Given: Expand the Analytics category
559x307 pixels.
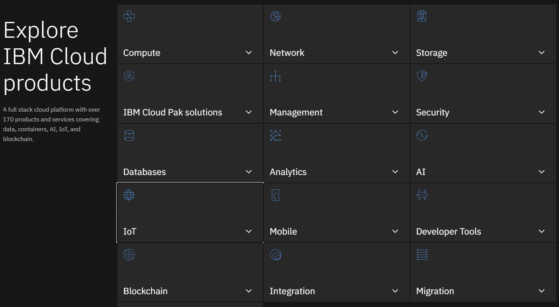Looking at the screenshot, I should (x=395, y=172).
